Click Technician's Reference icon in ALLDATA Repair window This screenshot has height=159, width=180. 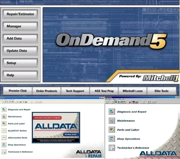[4, 152]
